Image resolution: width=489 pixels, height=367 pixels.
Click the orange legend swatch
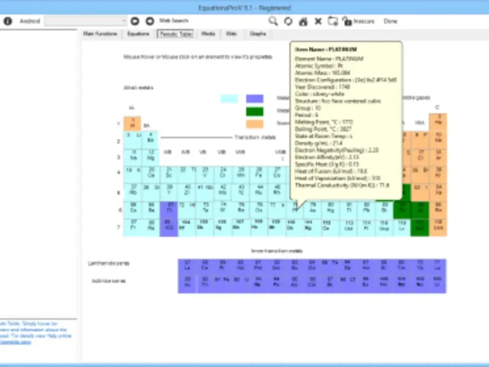254,124
